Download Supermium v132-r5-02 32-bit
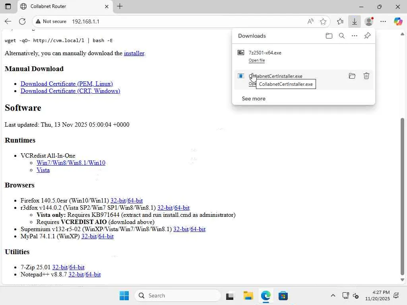Image resolution: width=407 pixels, height=305 pixels. pyautogui.click(x=181, y=229)
